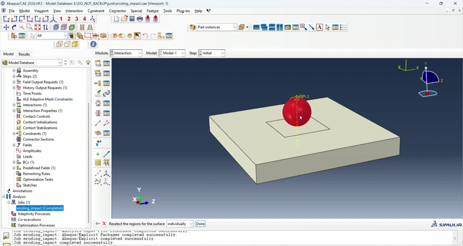Toggle selection tool enable arrow
The image size is (463, 246).
point(33,36)
